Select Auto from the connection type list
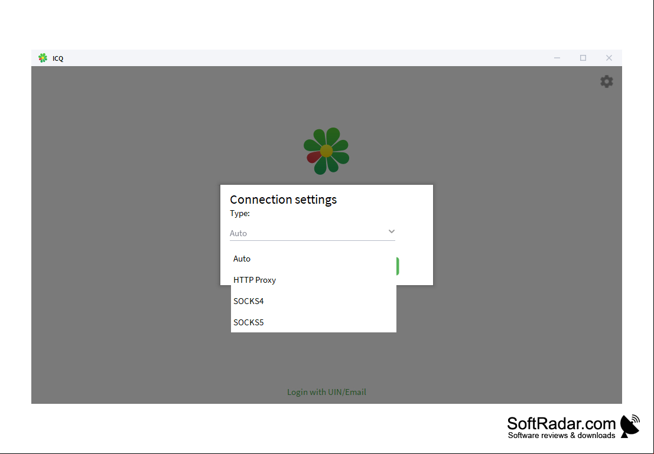 click(x=313, y=259)
